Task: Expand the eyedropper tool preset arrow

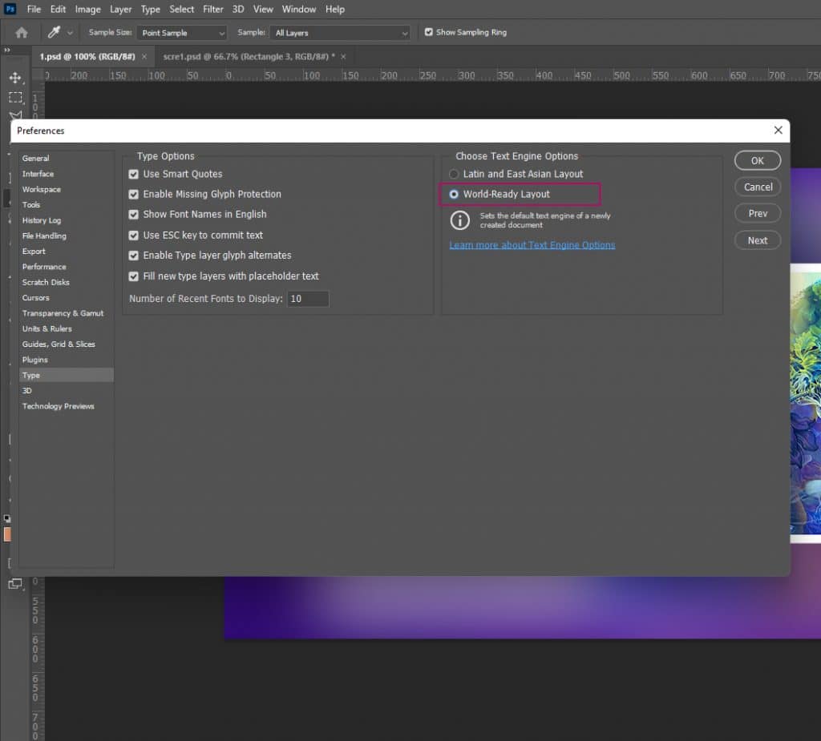Action: coord(71,33)
